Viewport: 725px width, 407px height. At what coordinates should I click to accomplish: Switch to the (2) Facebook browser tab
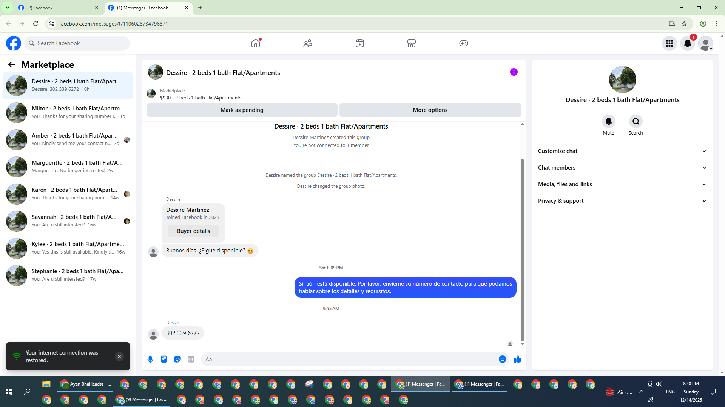[57, 8]
